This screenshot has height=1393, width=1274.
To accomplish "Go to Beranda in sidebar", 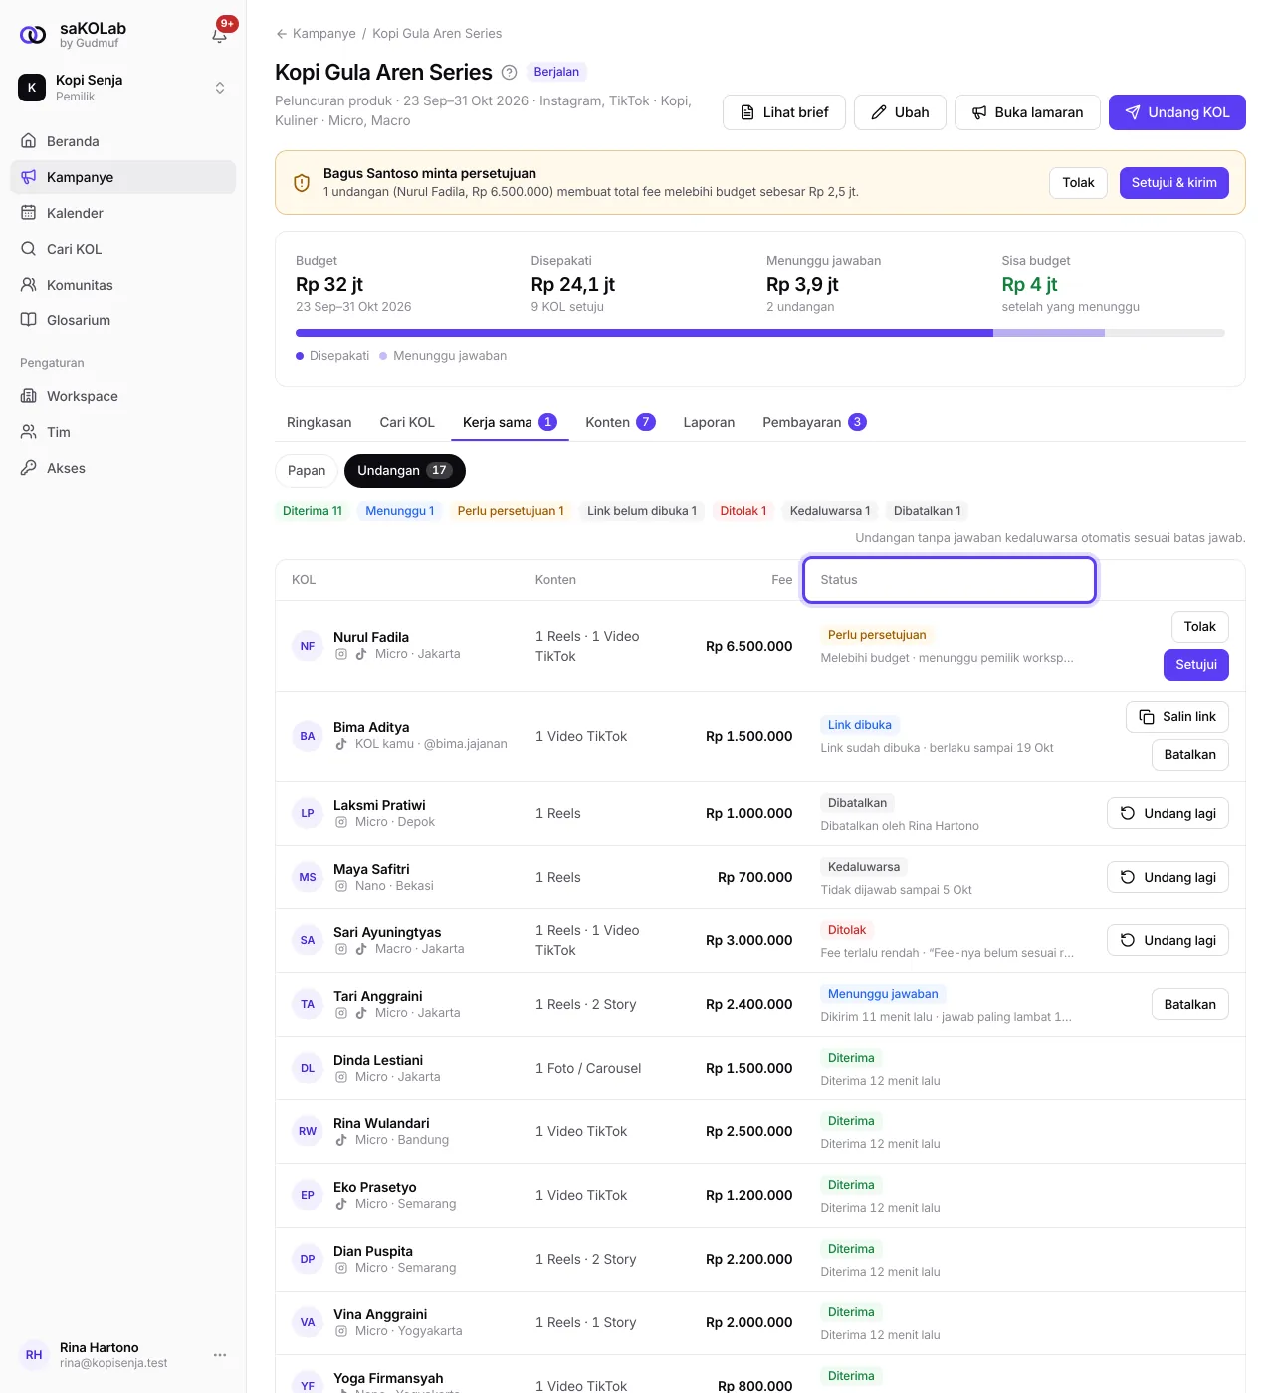I will pyautogui.click(x=122, y=141).
